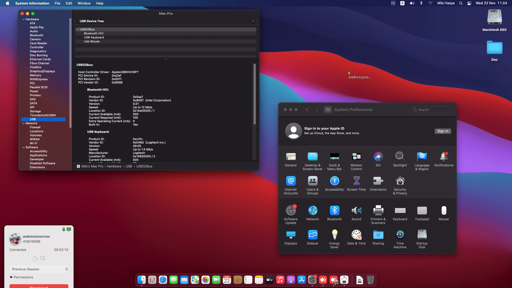The height and width of the screenshot is (288, 512).
Task: Open the Help menu
Action: pos(99,3)
